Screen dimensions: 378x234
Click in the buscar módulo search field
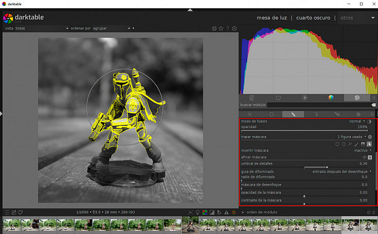(319, 105)
